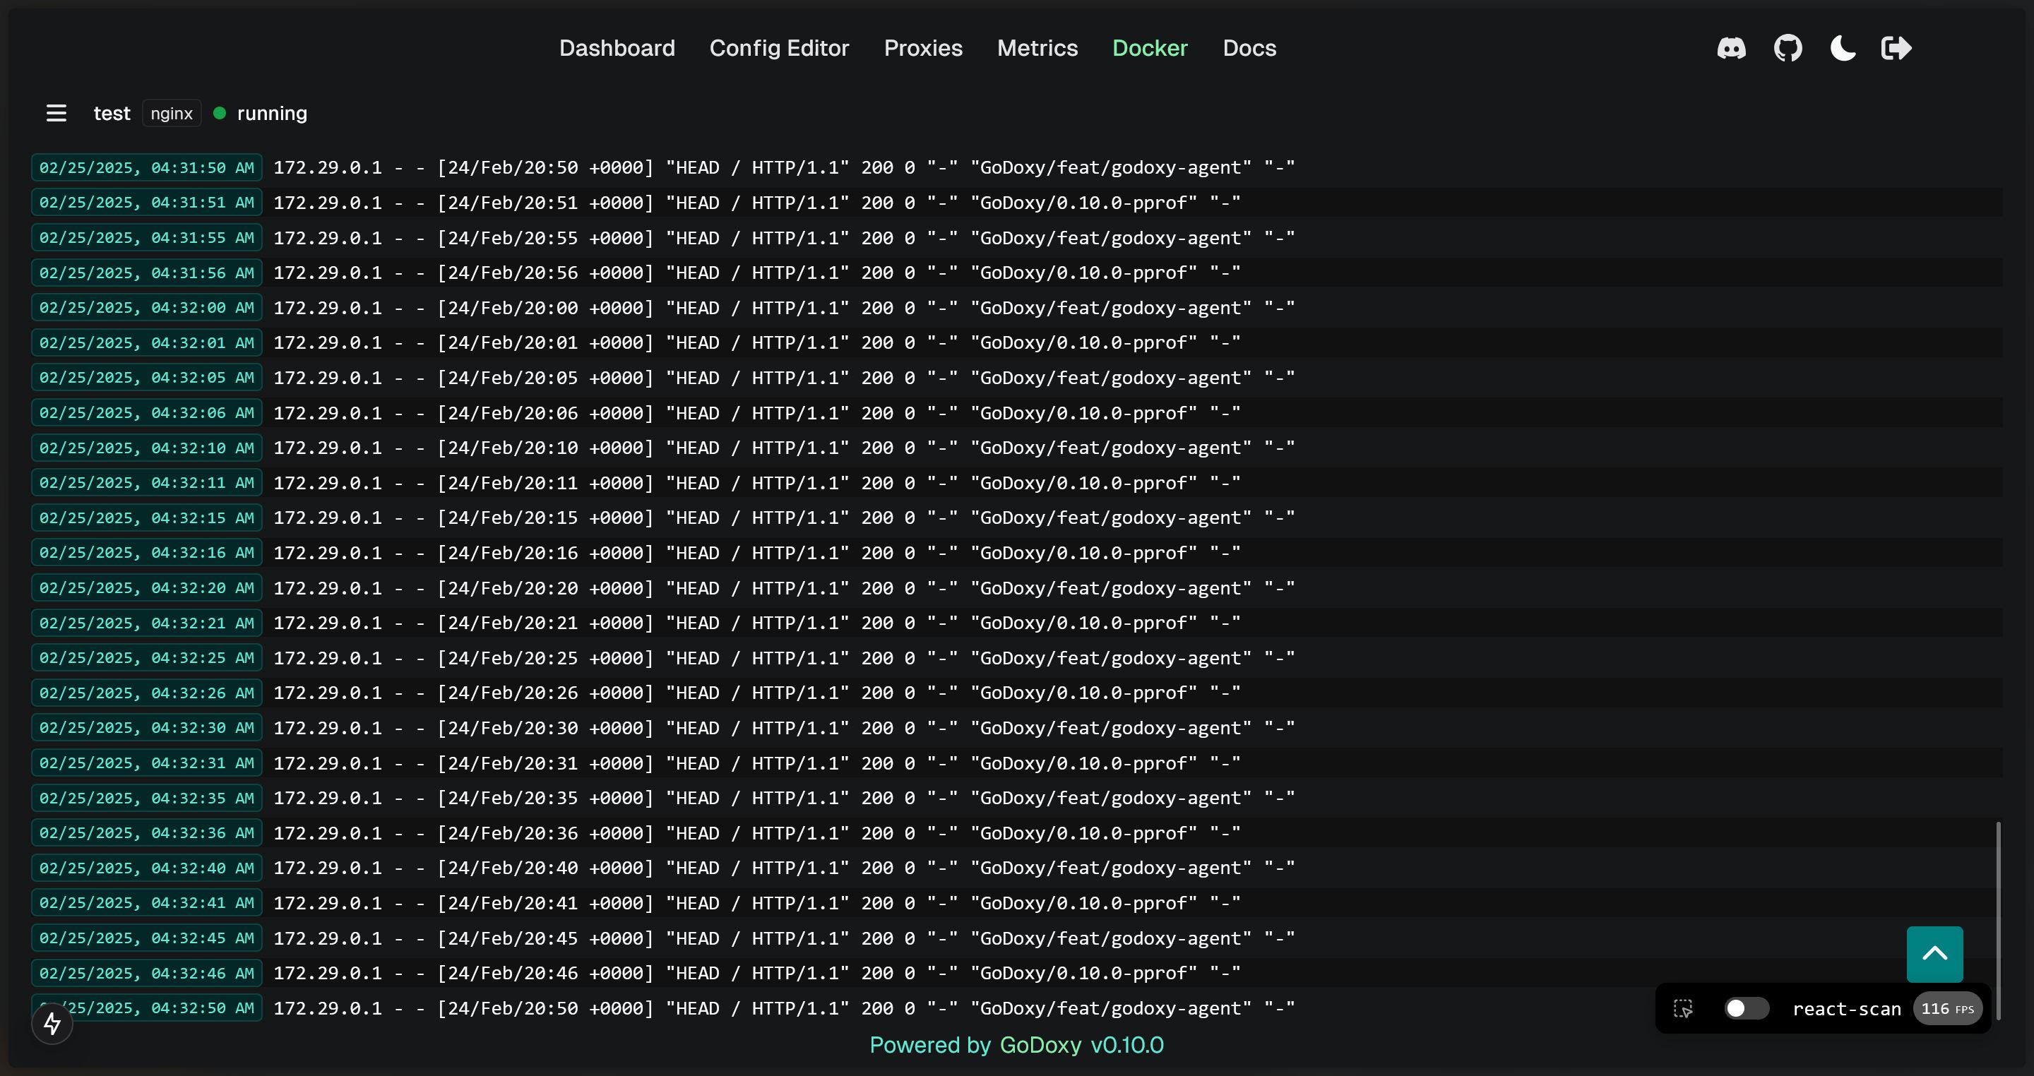This screenshot has height=1076, width=2034.
Task: View the Metrics page
Action: [1037, 48]
